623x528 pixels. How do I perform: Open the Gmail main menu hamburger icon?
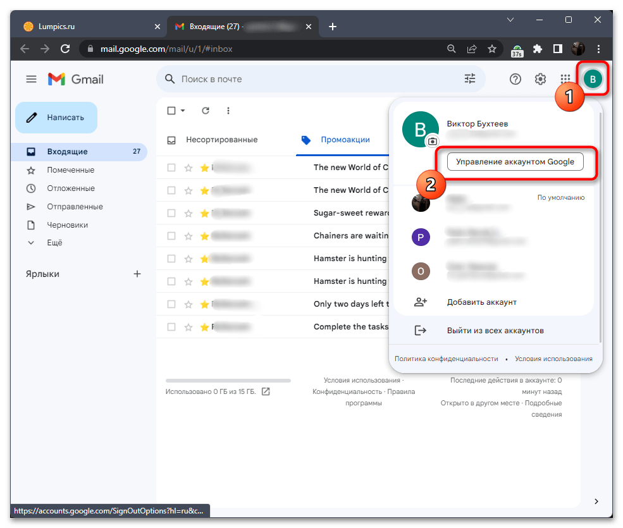[31, 79]
